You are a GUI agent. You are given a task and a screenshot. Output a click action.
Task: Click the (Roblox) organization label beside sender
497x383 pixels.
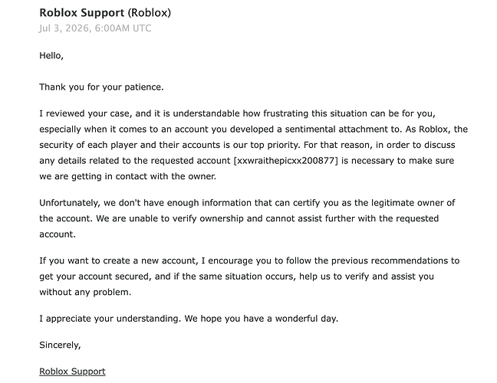click(150, 13)
